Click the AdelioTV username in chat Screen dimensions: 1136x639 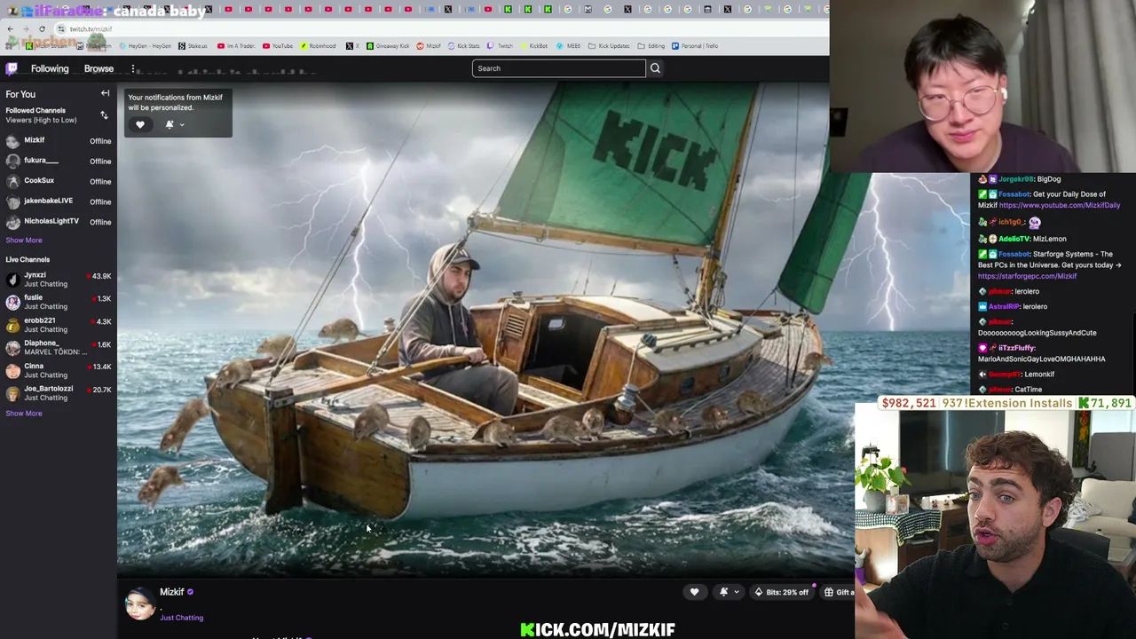(1014, 239)
